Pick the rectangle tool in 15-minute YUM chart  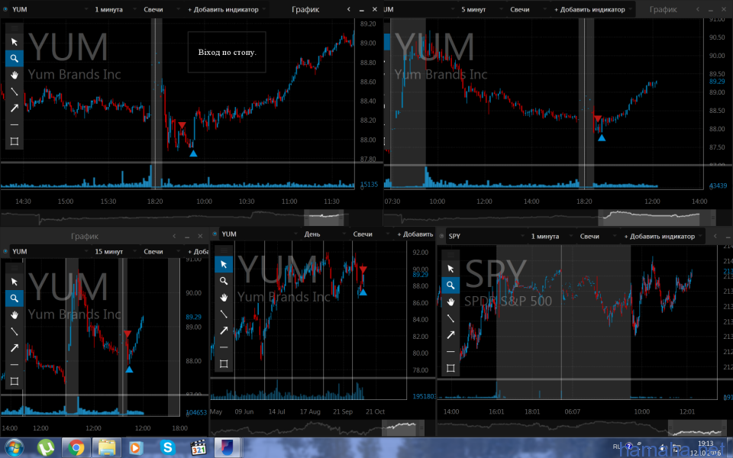coord(14,381)
